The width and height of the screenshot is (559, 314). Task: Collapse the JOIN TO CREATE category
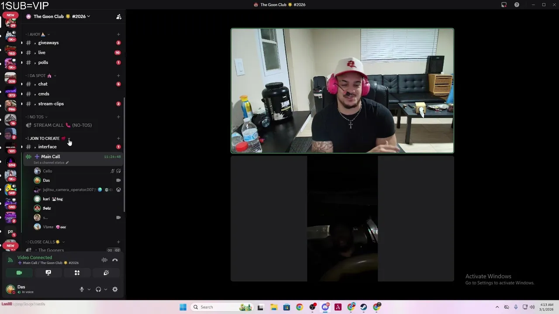tap(48, 138)
